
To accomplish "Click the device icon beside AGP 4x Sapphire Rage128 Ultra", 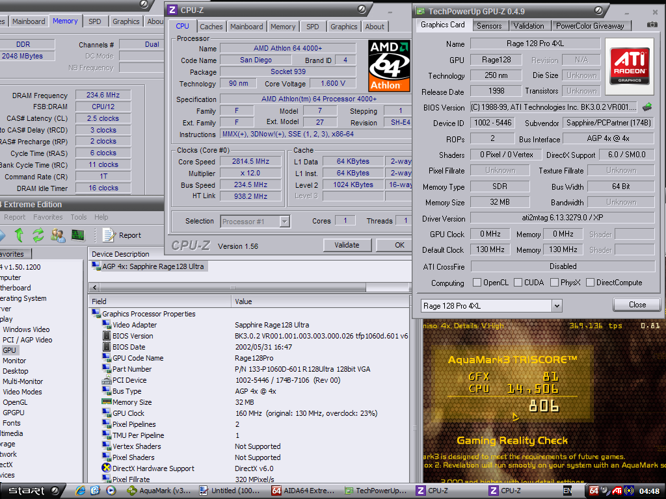I will coord(96,266).
